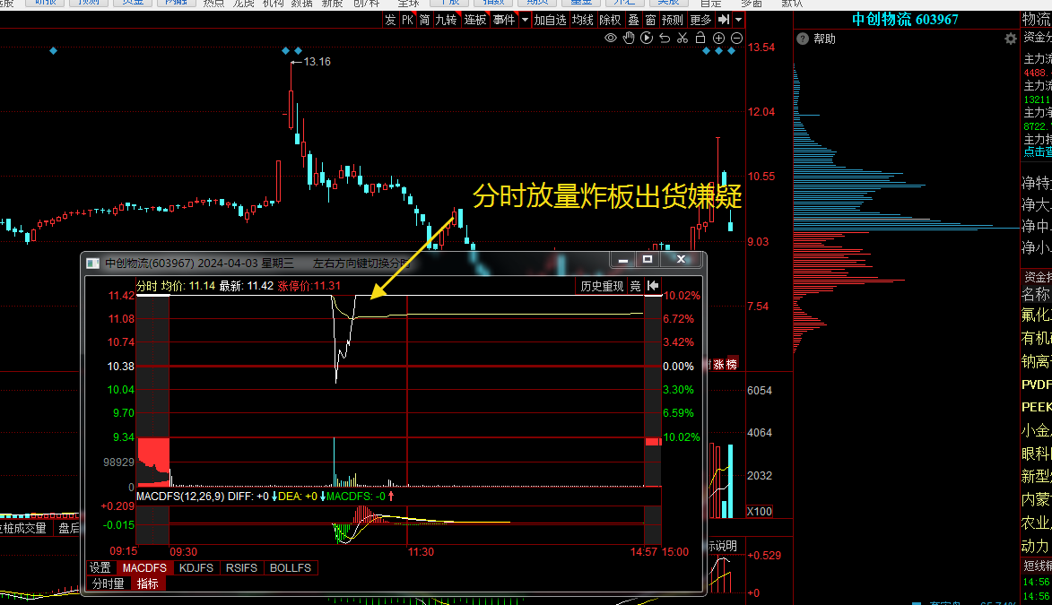Switch to the 分时量 tab
Image resolution: width=1052 pixels, height=605 pixels.
point(109,583)
